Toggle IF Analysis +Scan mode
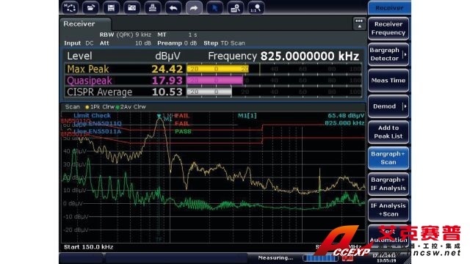This screenshot has height=264, width=470. [x=388, y=210]
